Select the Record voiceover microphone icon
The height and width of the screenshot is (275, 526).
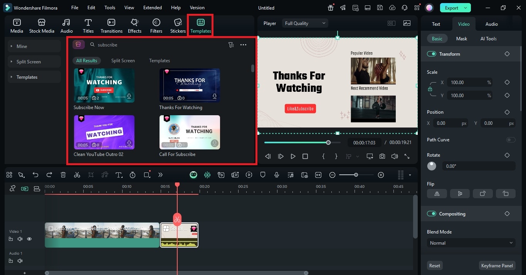click(x=276, y=175)
